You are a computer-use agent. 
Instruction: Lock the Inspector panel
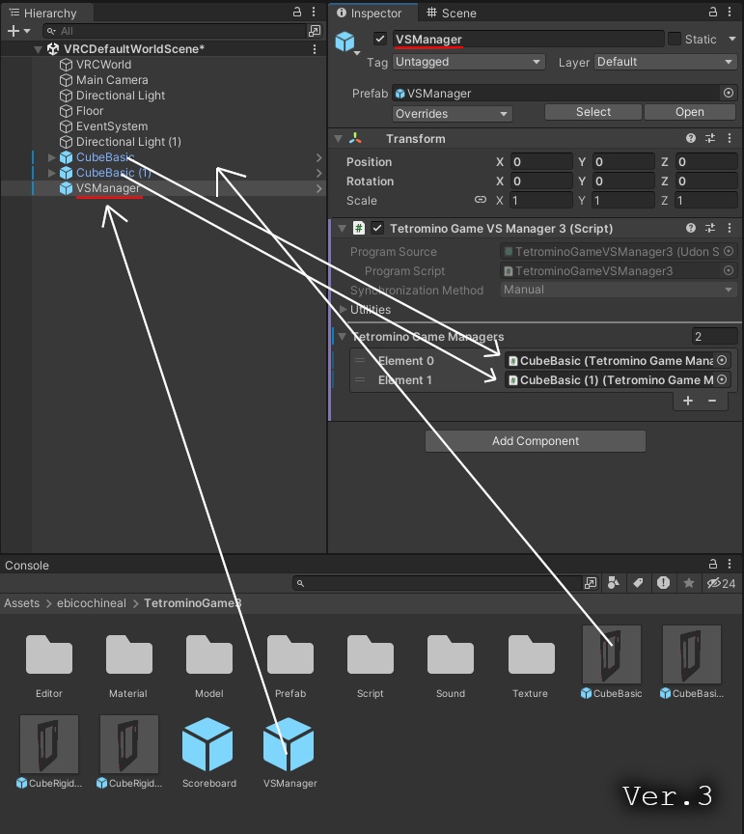pyautogui.click(x=712, y=12)
